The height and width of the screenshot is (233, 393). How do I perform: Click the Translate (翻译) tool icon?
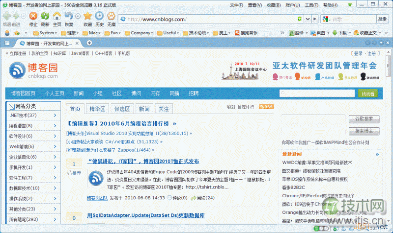tap(291, 33)
